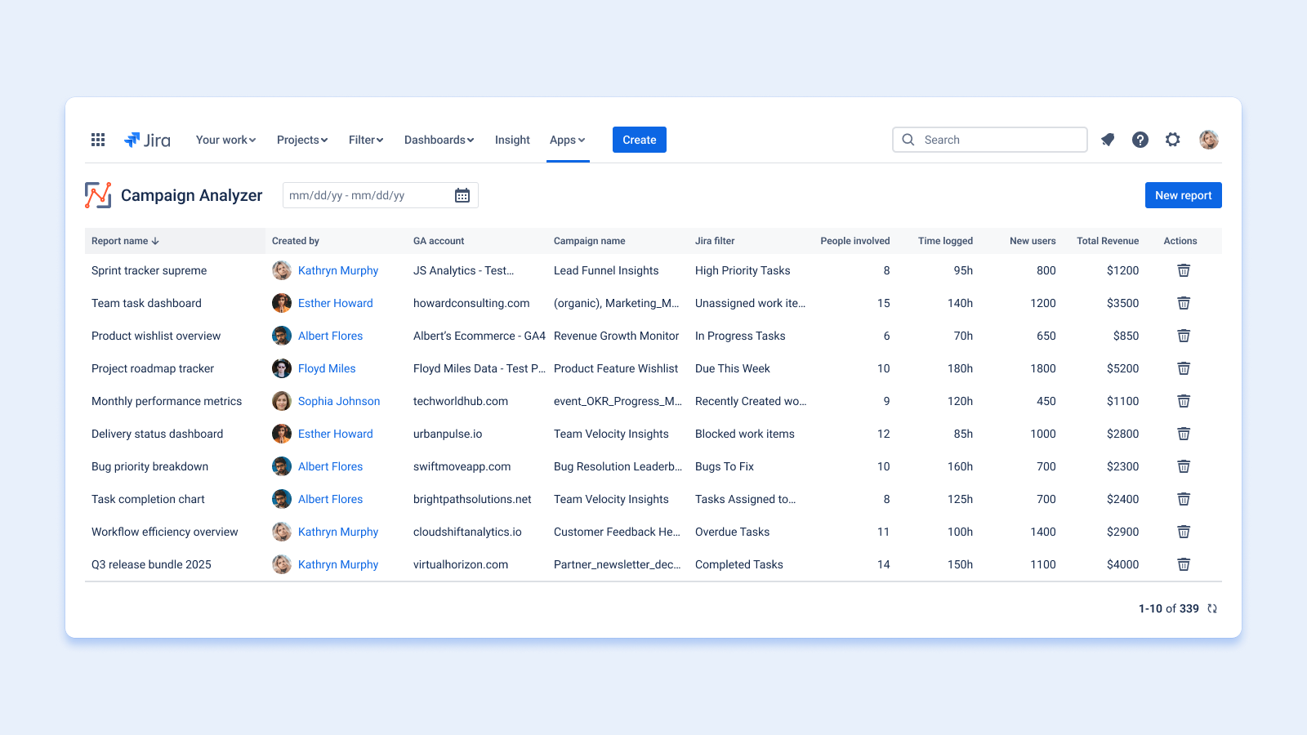1307x735 pixels.
Task: Refresh the table pagination icon
Action: pos(1212,608)
